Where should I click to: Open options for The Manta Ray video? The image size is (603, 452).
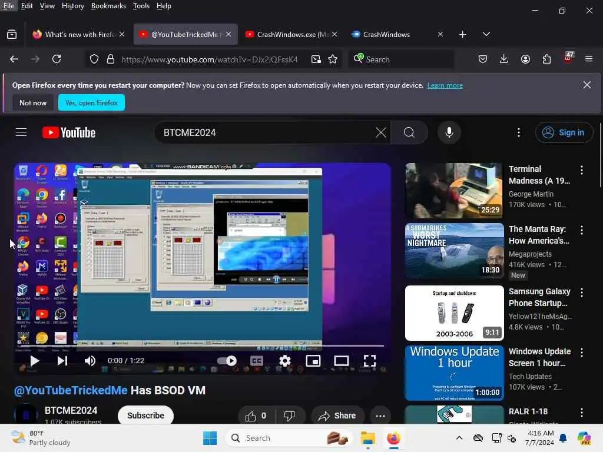click(581, 230)
